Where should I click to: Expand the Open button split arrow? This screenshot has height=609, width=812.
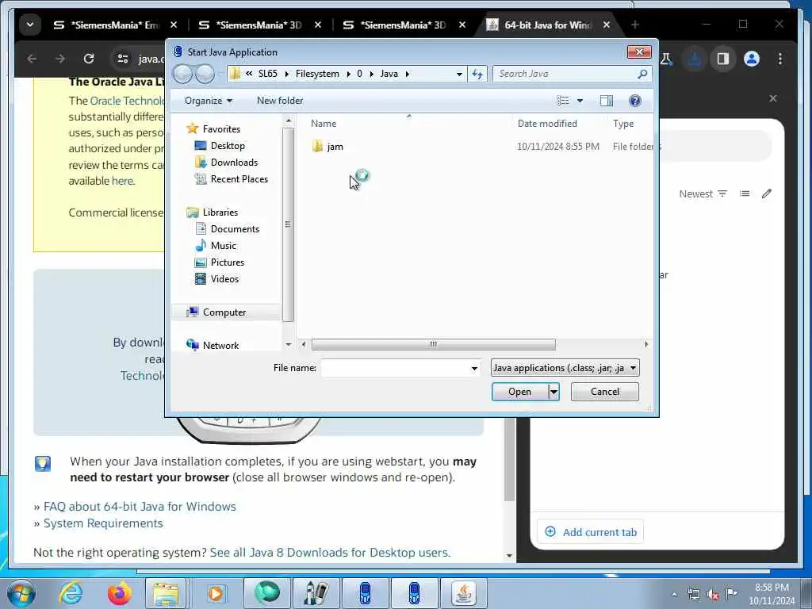pos(553,392)
